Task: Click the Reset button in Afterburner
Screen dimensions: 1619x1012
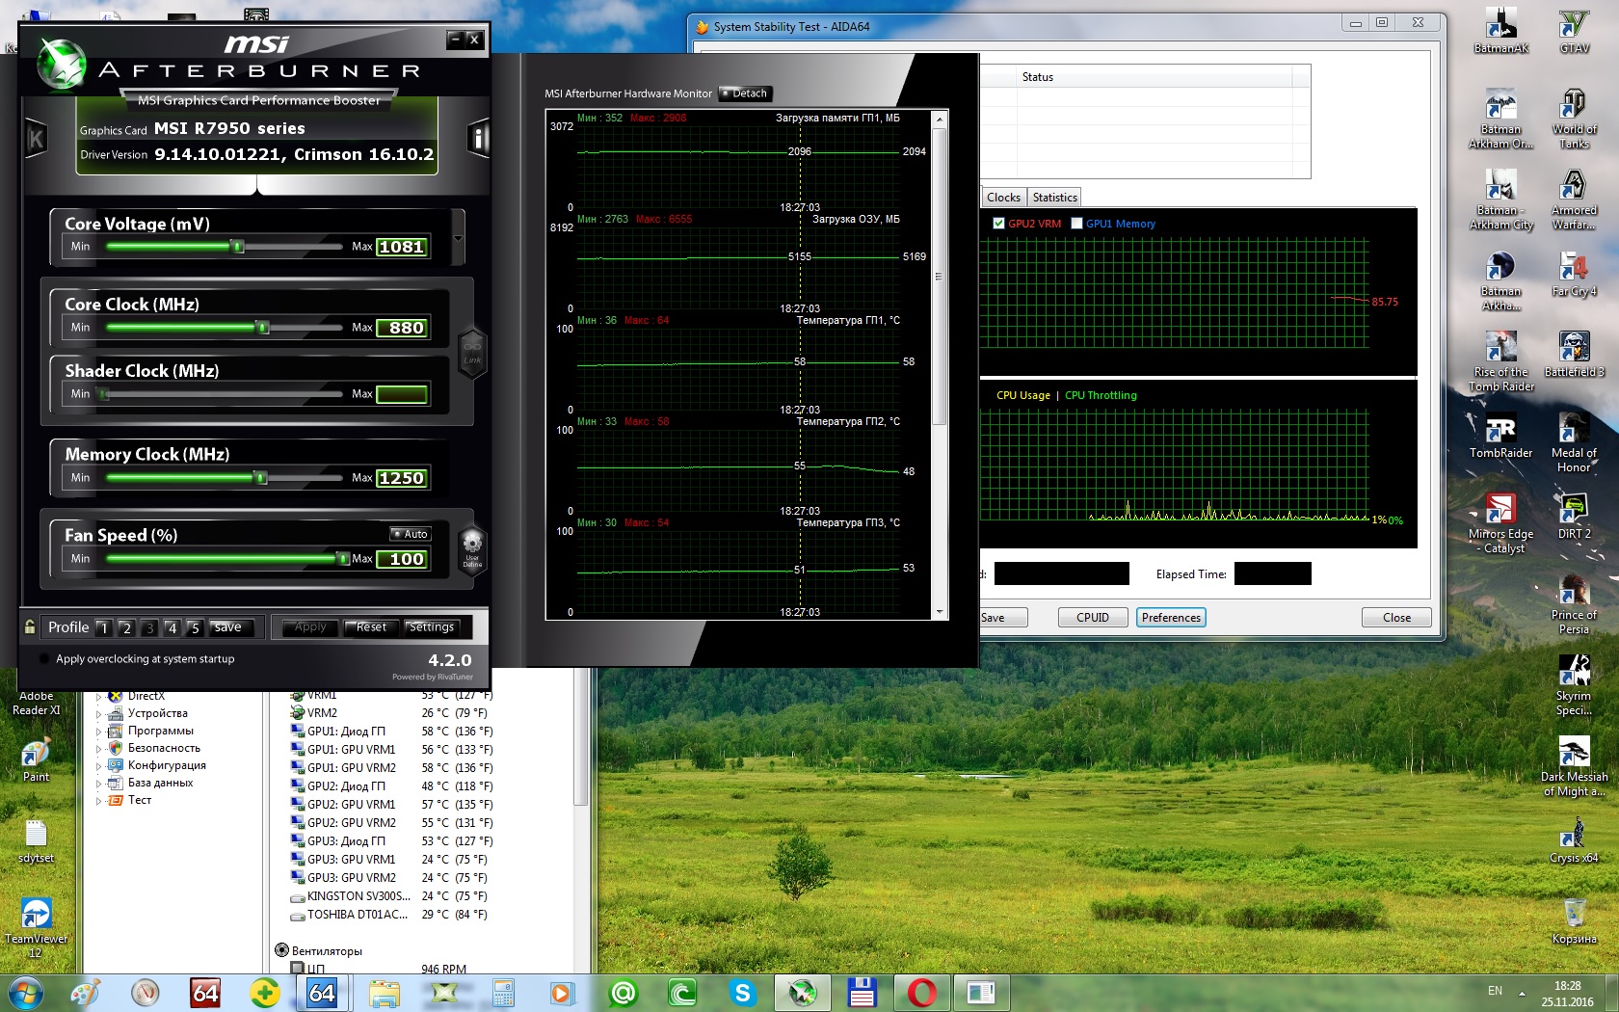Action: pos(371,627)
